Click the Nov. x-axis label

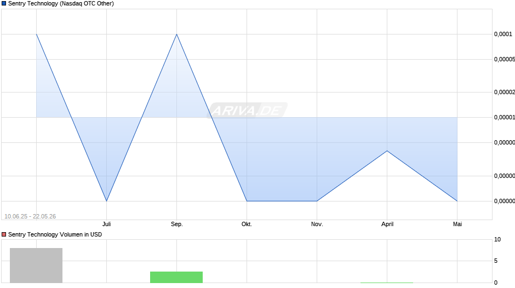point(317,224)
